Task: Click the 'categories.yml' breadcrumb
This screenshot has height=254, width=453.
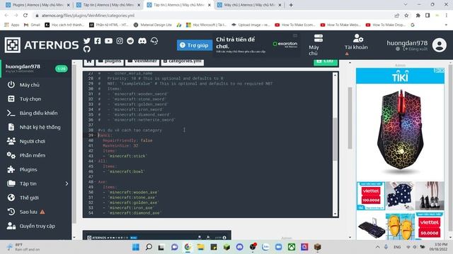Action: click(x=183, y=61)
